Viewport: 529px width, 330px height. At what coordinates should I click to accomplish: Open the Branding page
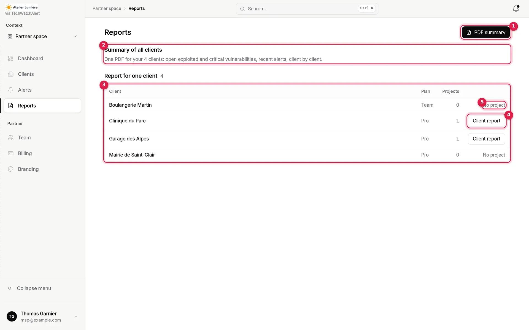[x=42, y=169]
